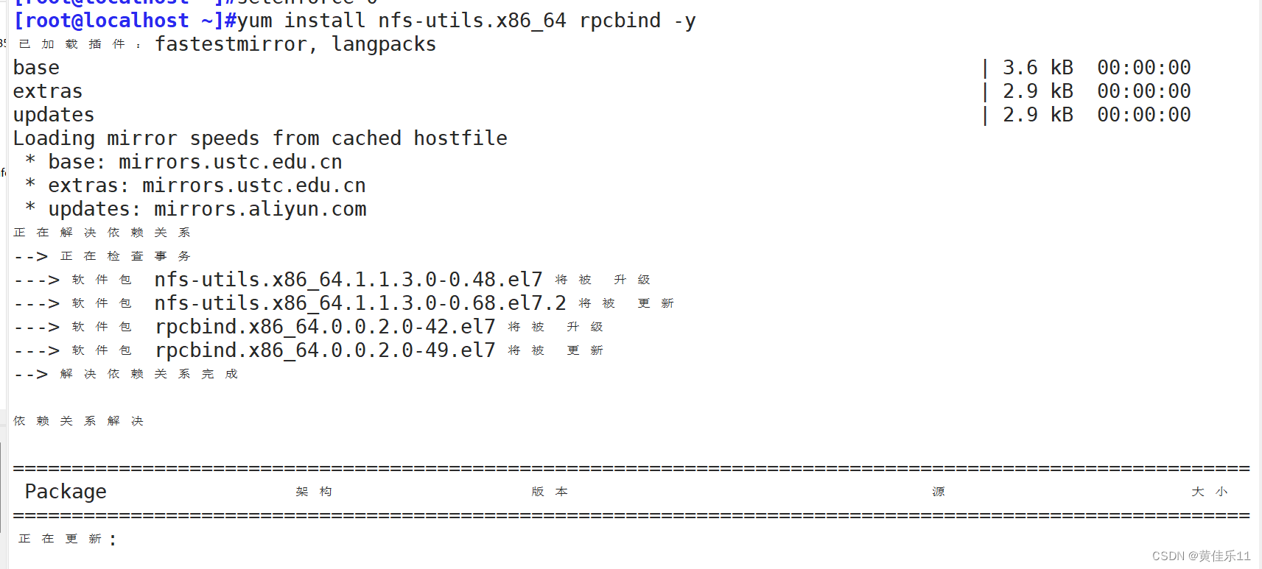
Task: Select the nfs-utils 0.68.el7.2 package line
Action: pos(360,303)
